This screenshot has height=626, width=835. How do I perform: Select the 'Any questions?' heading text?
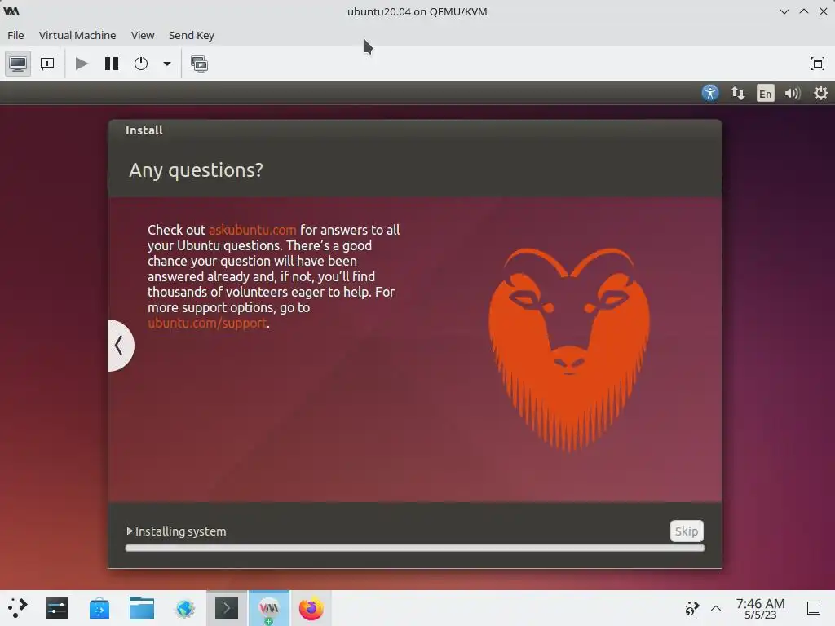[196, 170]
